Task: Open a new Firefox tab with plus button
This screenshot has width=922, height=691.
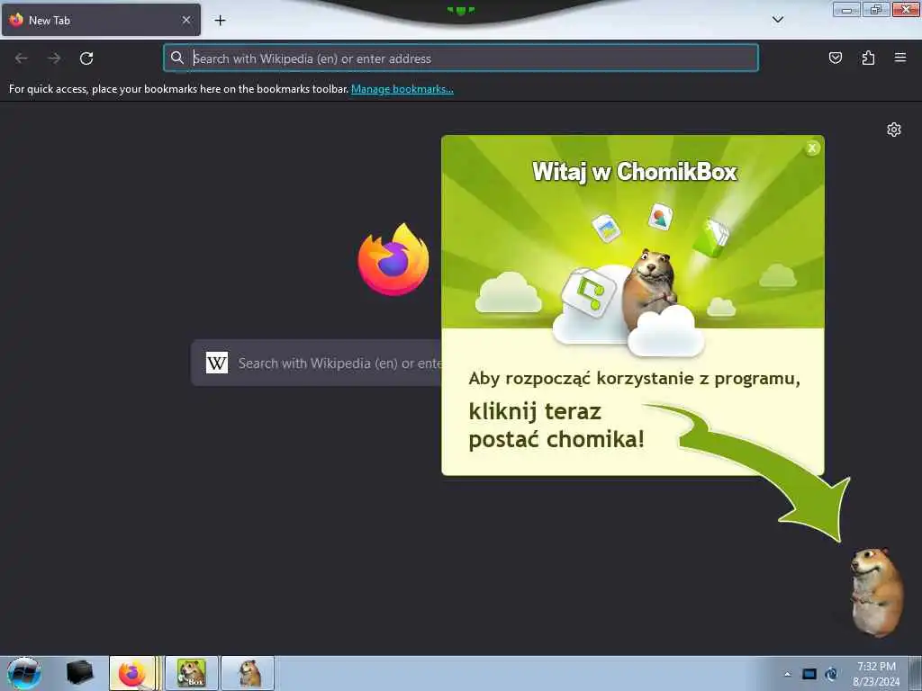Action: 220,21
